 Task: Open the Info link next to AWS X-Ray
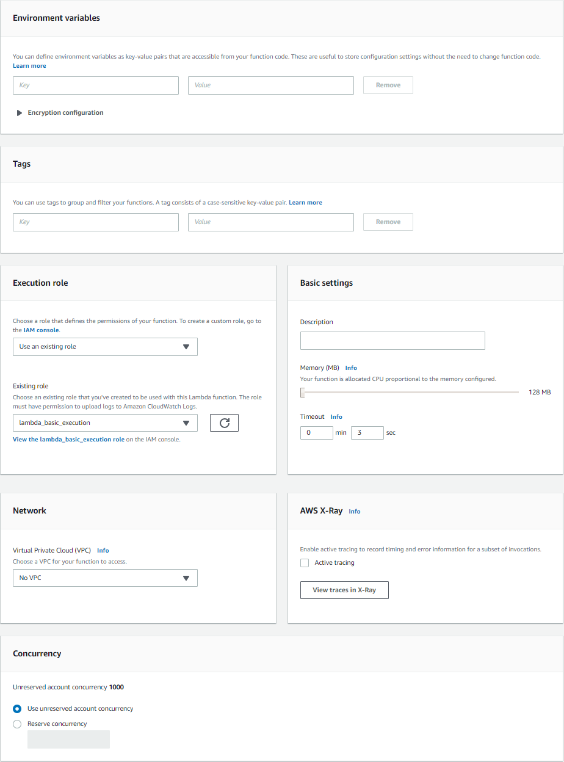(x=355, y=512)
